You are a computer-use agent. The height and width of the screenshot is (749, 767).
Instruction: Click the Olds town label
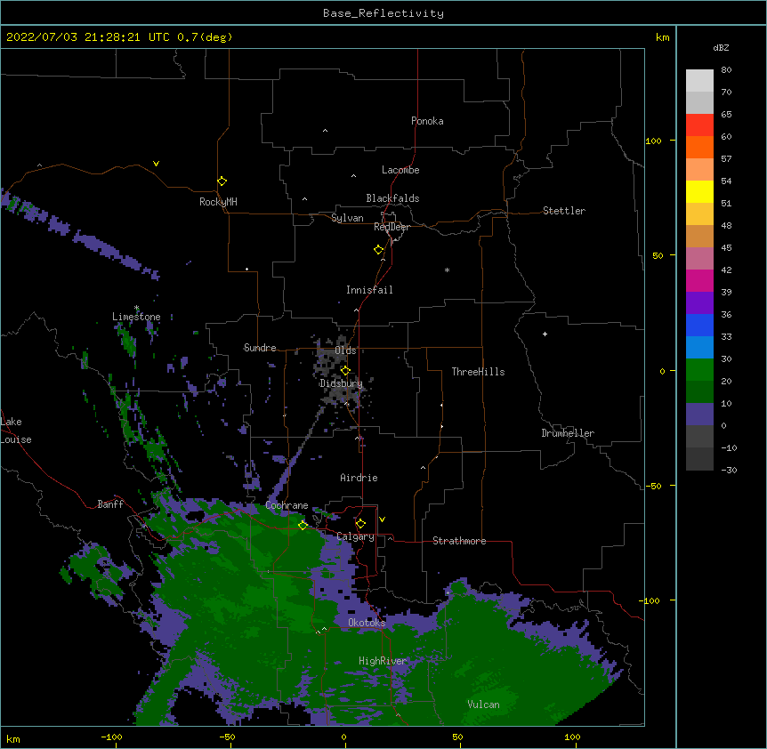click(345, 350)
